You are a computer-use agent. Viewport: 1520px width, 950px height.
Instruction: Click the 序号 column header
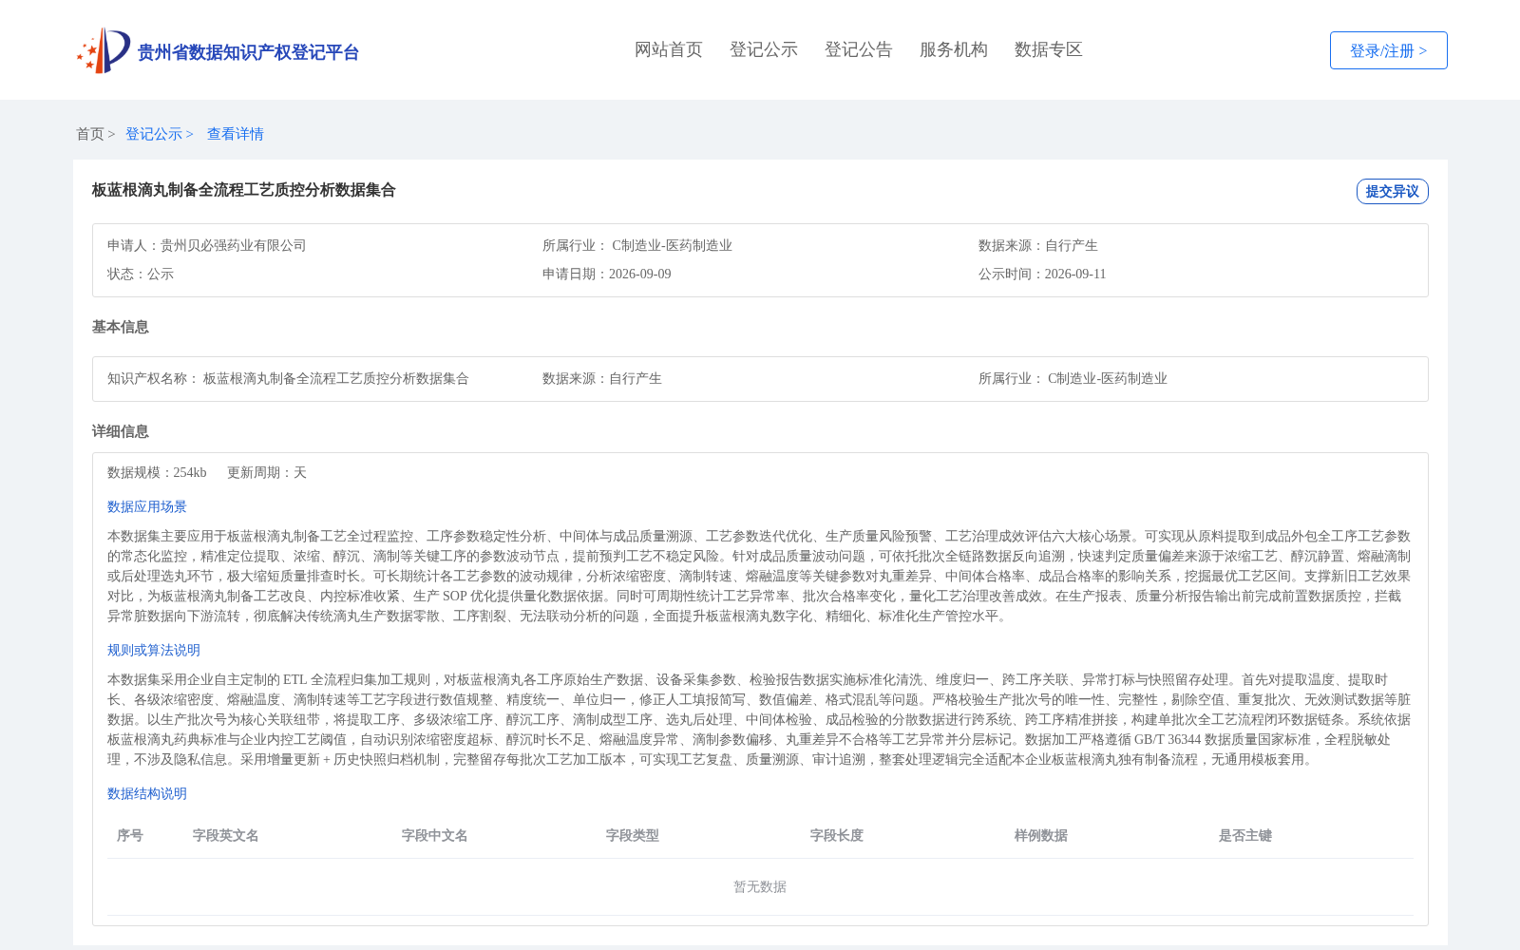[130, 835]
